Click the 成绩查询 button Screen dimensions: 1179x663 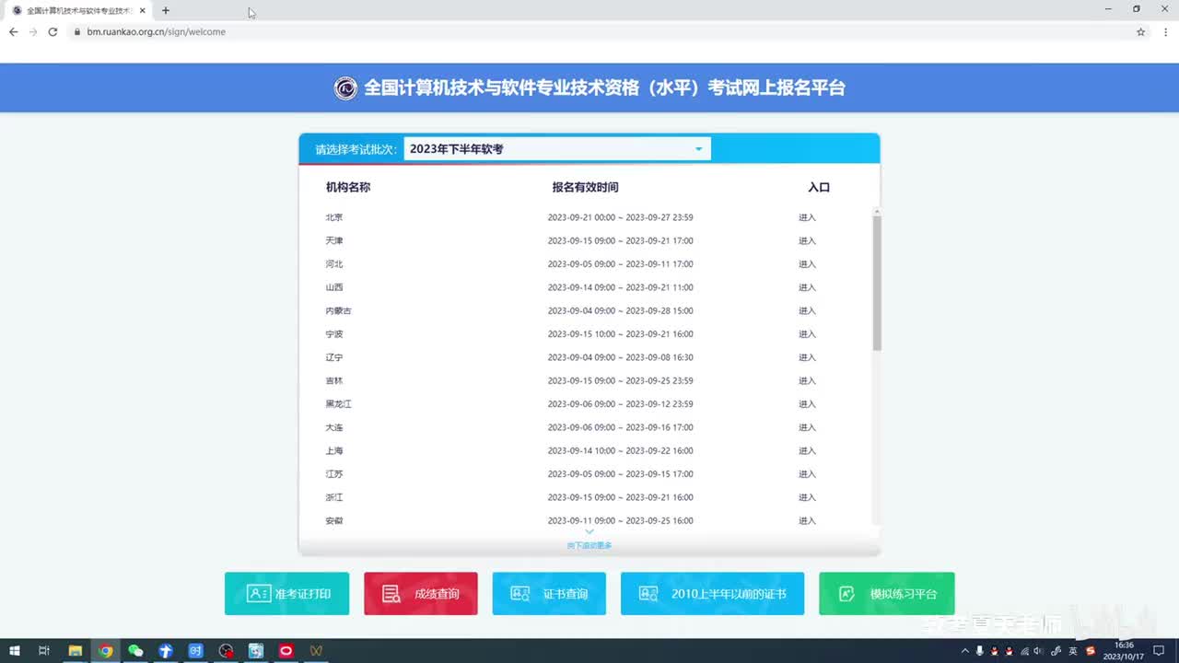pyautogui.click(x=420, y=594)
